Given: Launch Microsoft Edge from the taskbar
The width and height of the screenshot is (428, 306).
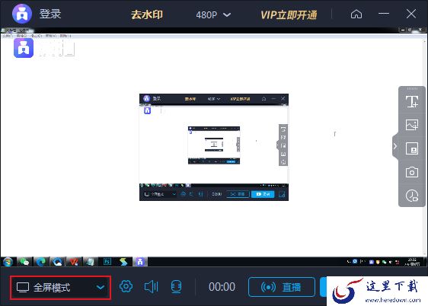Looking at the screenshot, I should [41, 262].
